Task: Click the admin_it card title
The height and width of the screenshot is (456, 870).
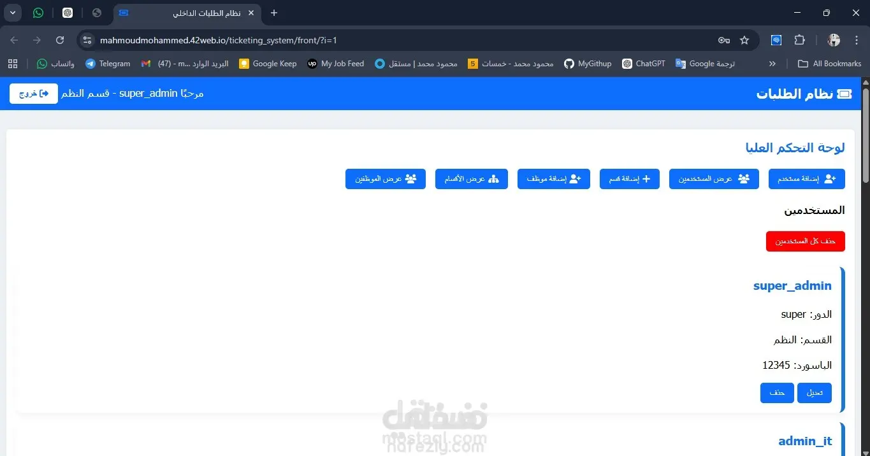Action: (805, 441)
